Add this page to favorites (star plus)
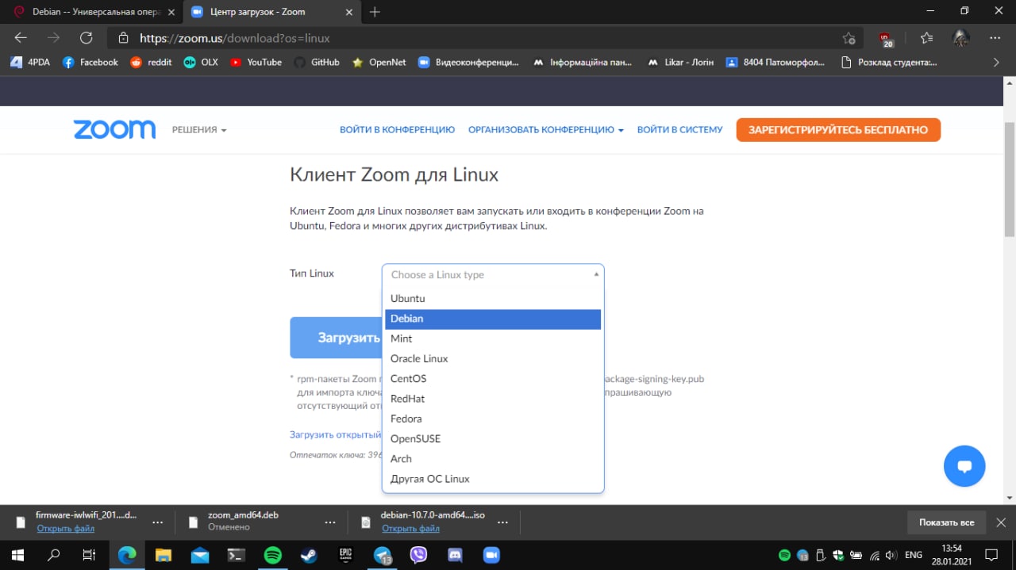 click(849, 37)
